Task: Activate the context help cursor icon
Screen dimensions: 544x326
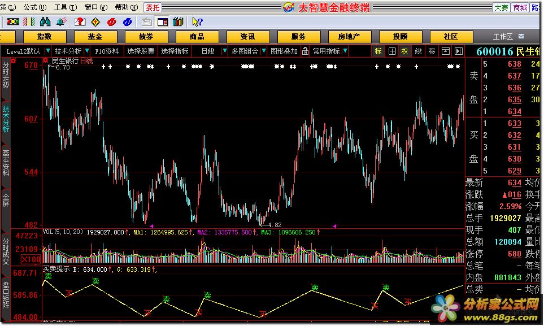Action: pyautogui.click(x=197, y=22)
